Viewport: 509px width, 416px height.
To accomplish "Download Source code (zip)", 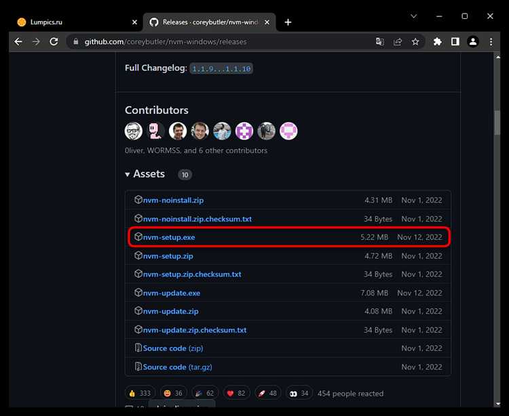I will [173, 348].
